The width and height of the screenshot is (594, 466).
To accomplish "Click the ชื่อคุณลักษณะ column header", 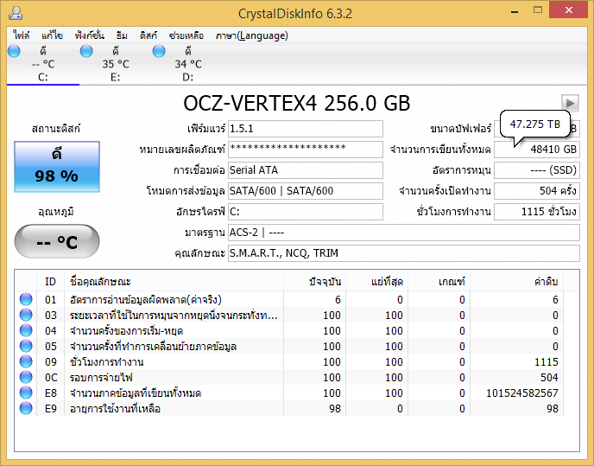I will pos(174,281).
